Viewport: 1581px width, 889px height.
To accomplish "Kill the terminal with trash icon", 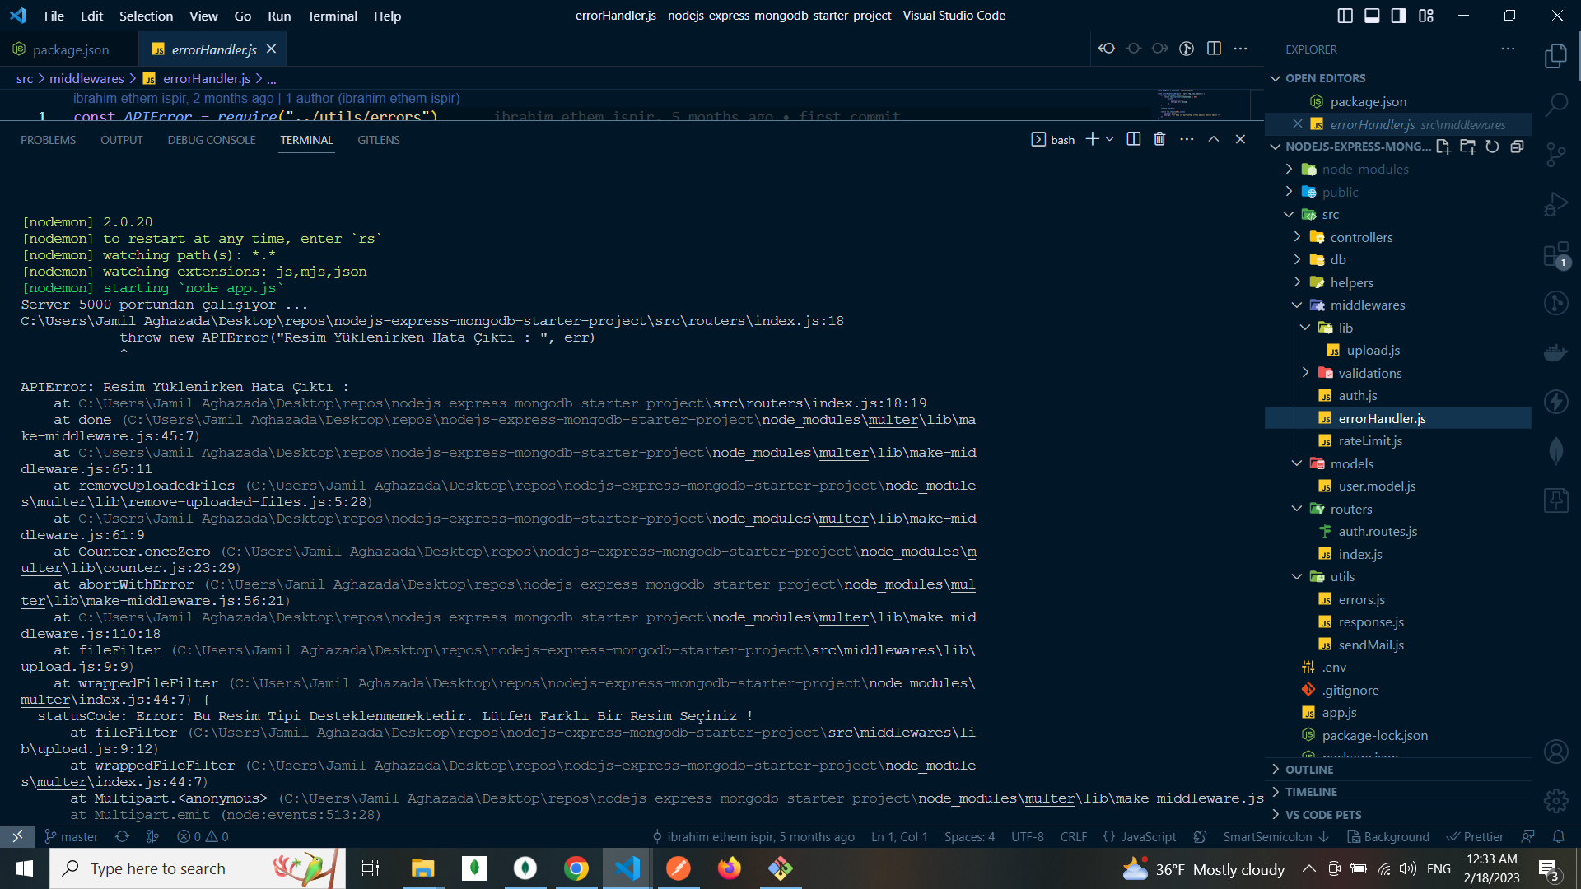I will pos(1159,139).
